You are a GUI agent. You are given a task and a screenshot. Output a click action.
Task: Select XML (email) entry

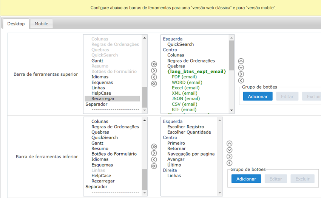184,93
